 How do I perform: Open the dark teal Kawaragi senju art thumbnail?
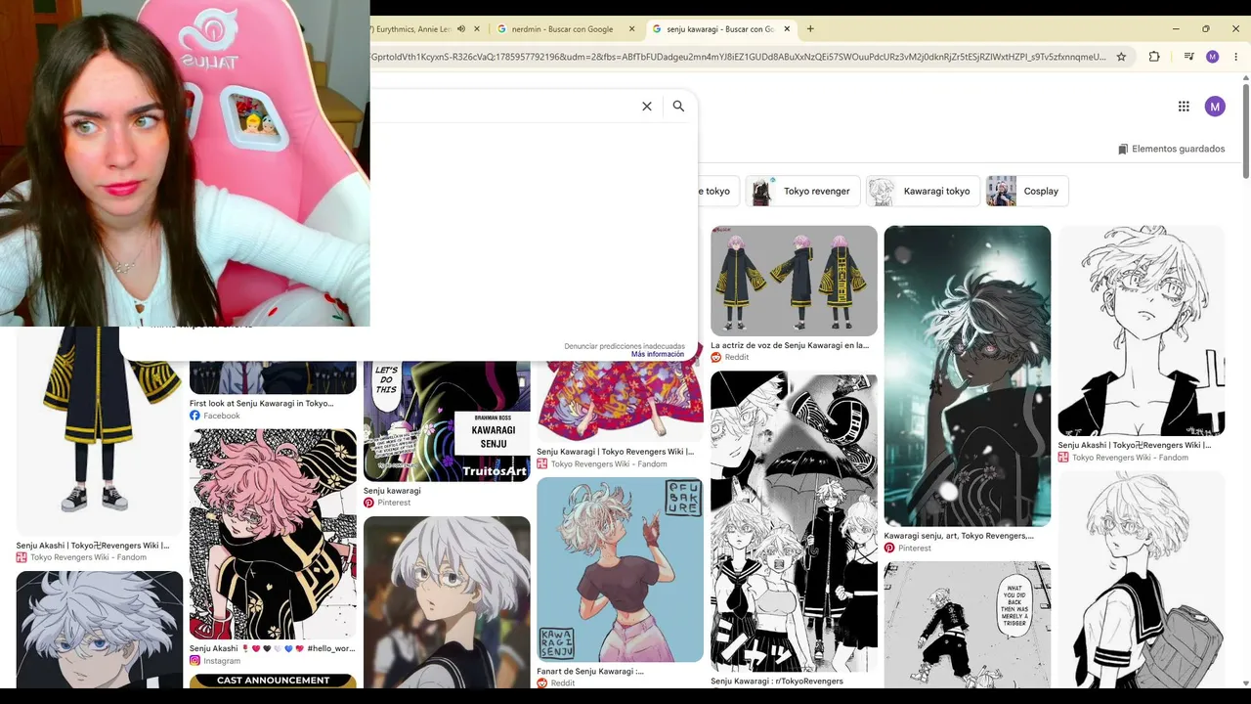(968, 376)
